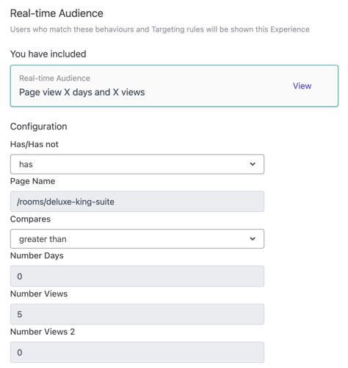Select the 'Page view X days and X views' card
This screenshot has width=348, height=368.
coord(174,86)
